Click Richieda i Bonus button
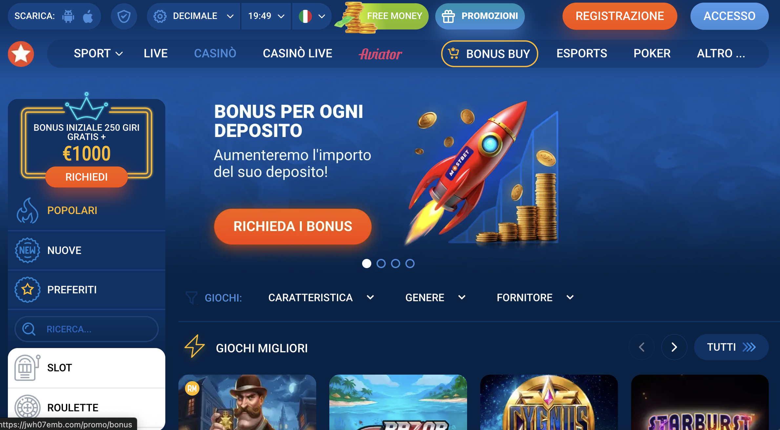This screenshot has height=430, width=780. coord(293,226)
